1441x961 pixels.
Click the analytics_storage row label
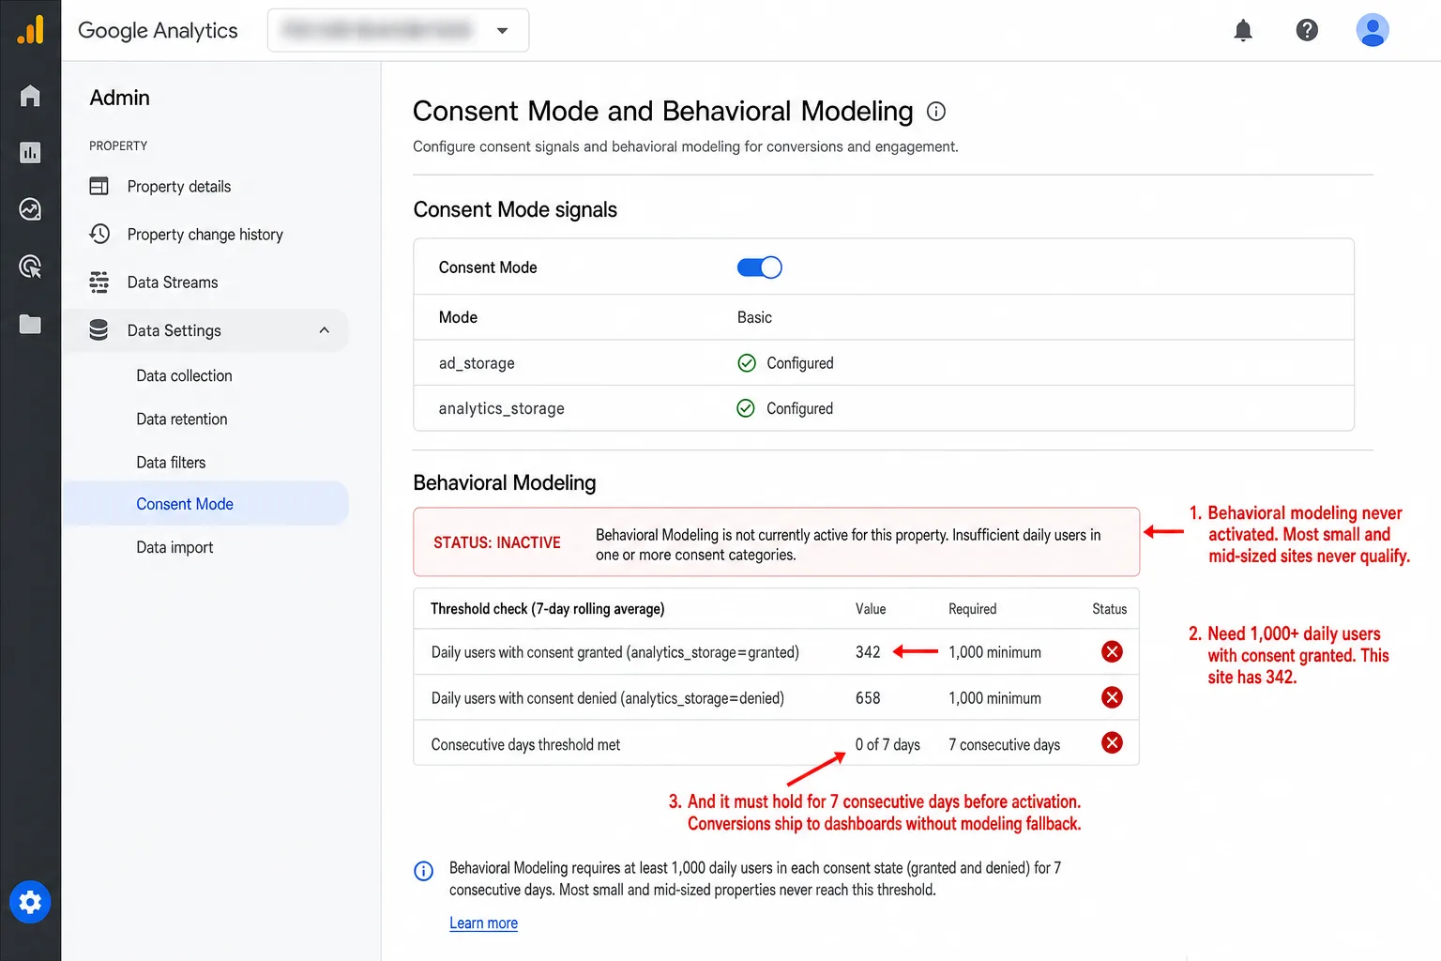[502, 408]
